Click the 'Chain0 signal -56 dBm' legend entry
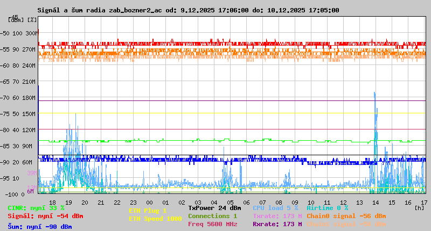 pyautogui.click(x=346, y=216)
